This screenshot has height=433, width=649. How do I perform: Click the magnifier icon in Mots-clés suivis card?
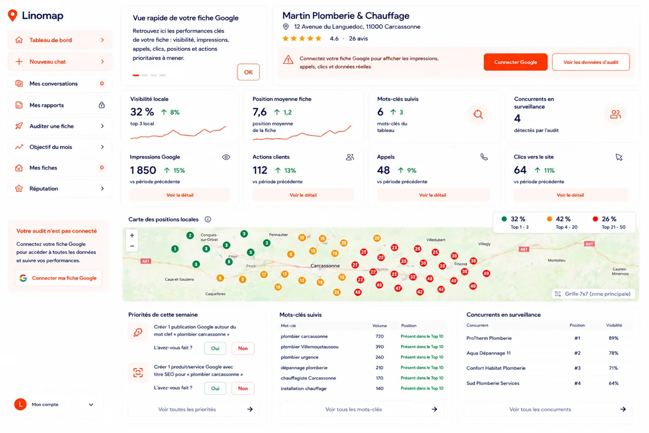[478, 114]
